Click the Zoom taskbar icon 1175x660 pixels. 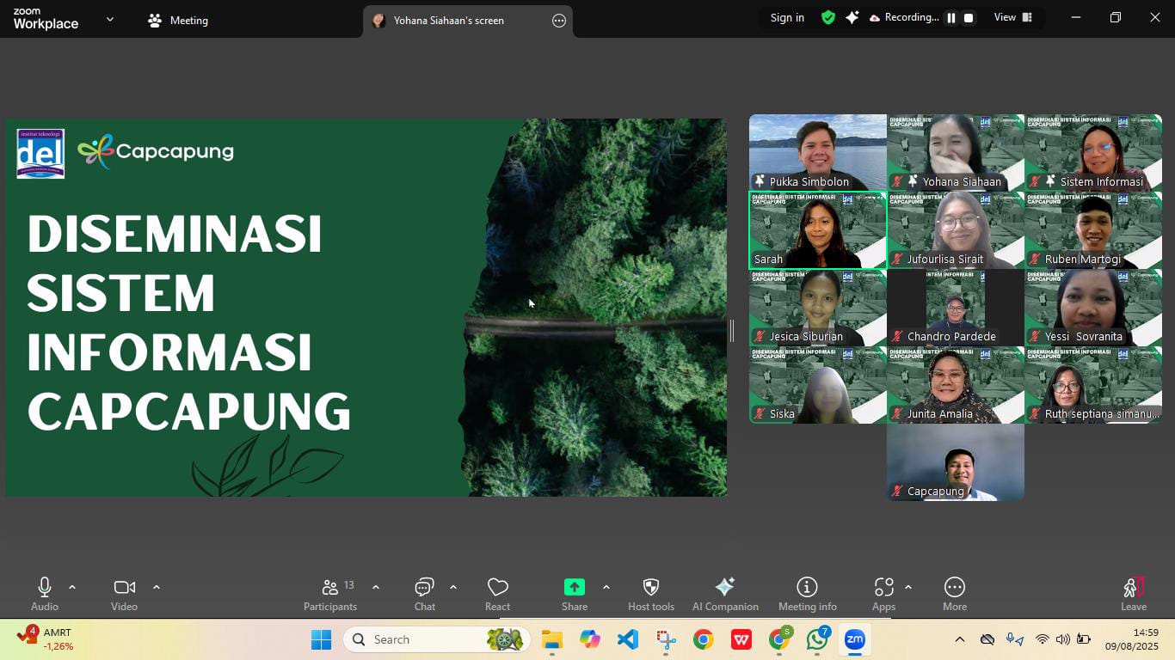855,639
